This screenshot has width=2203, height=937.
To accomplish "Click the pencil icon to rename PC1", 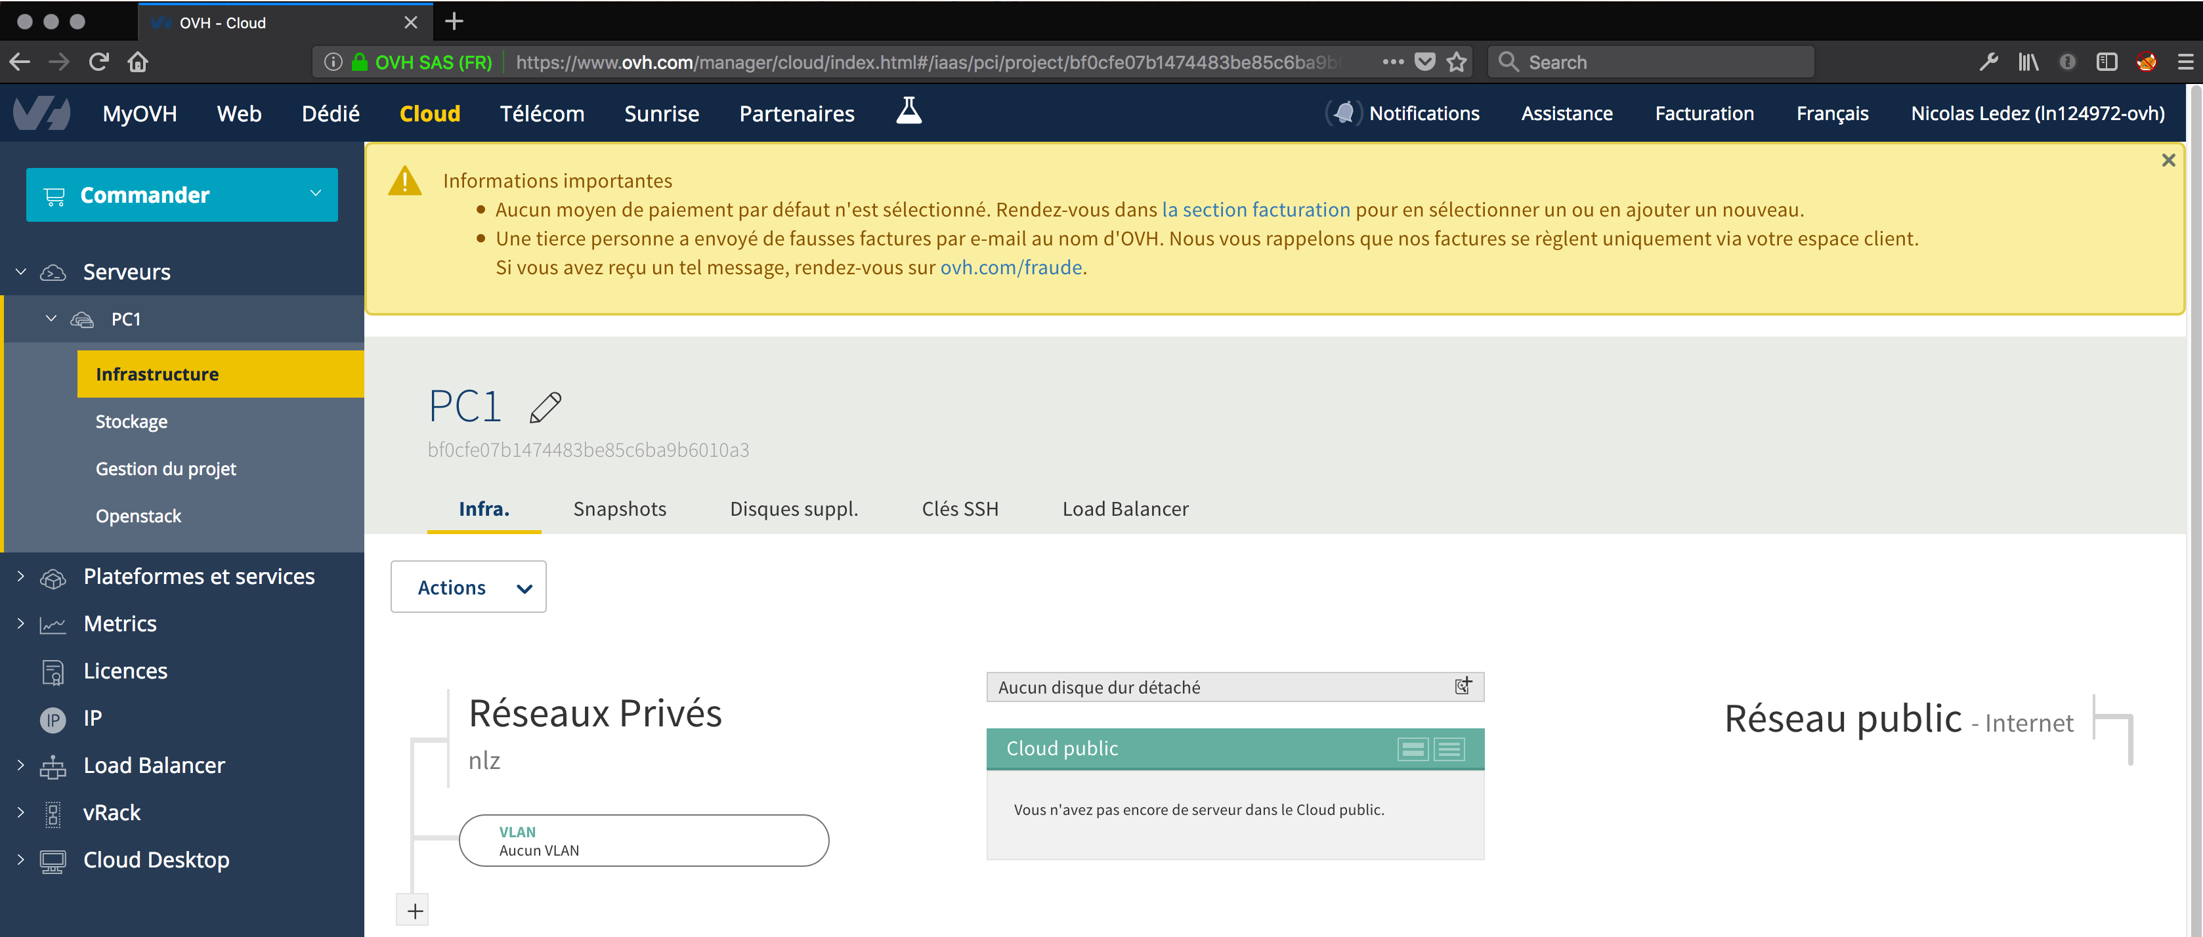I will [545, 407].
